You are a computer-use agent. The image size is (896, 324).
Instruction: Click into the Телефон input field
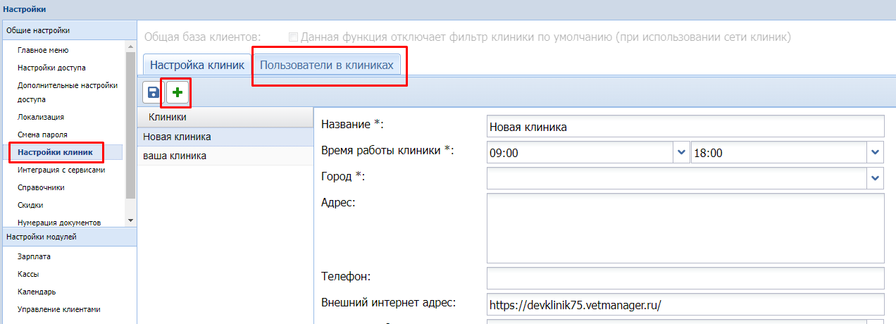[685, 278]
